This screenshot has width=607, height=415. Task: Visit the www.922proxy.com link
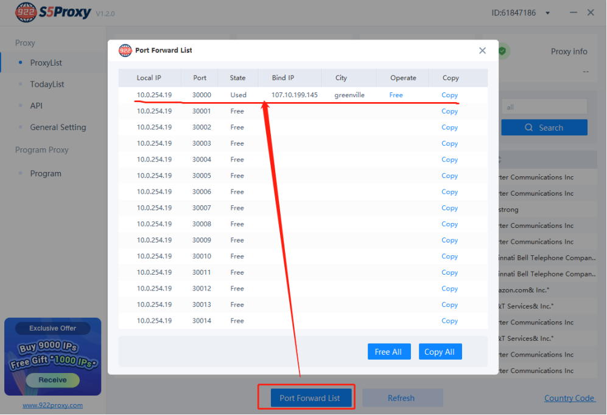[x=52, y=405]
